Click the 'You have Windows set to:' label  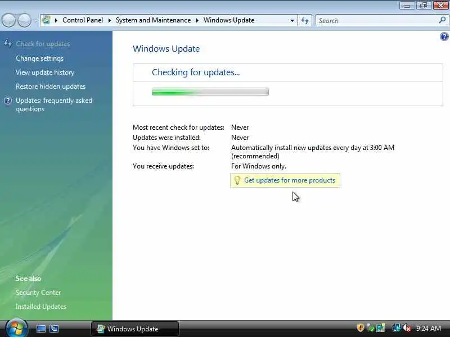point(171,148)
